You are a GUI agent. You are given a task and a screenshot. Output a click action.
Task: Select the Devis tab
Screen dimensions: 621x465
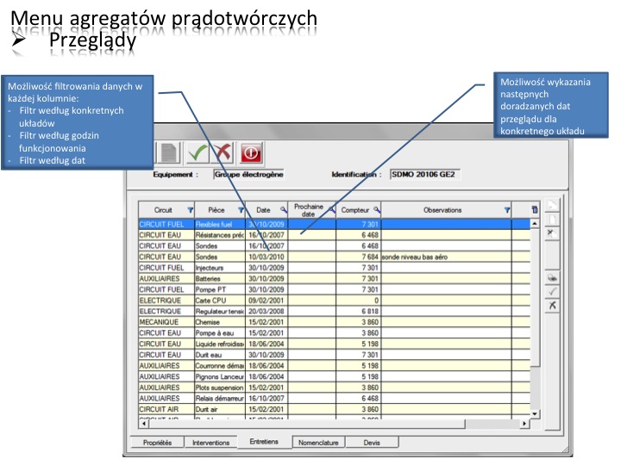pyautogui.click(x=371, y=442)
